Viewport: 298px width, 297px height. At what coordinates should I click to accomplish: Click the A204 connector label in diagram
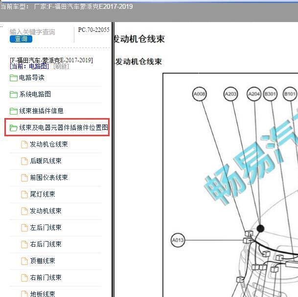pos(254,94)
